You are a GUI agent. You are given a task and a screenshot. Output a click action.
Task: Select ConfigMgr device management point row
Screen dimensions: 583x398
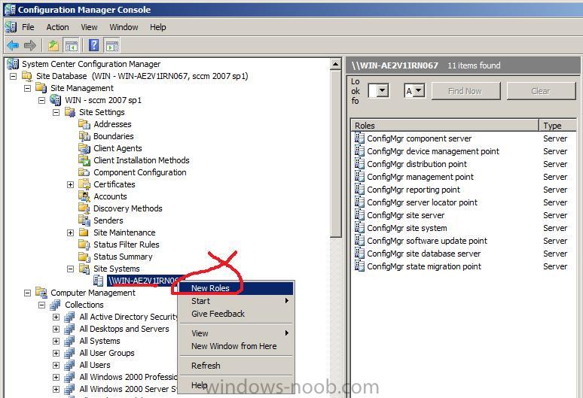point(465,151)
